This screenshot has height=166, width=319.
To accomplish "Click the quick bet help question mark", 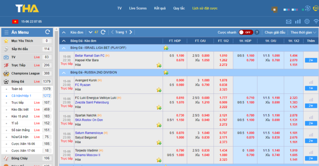I will [257, 32].
